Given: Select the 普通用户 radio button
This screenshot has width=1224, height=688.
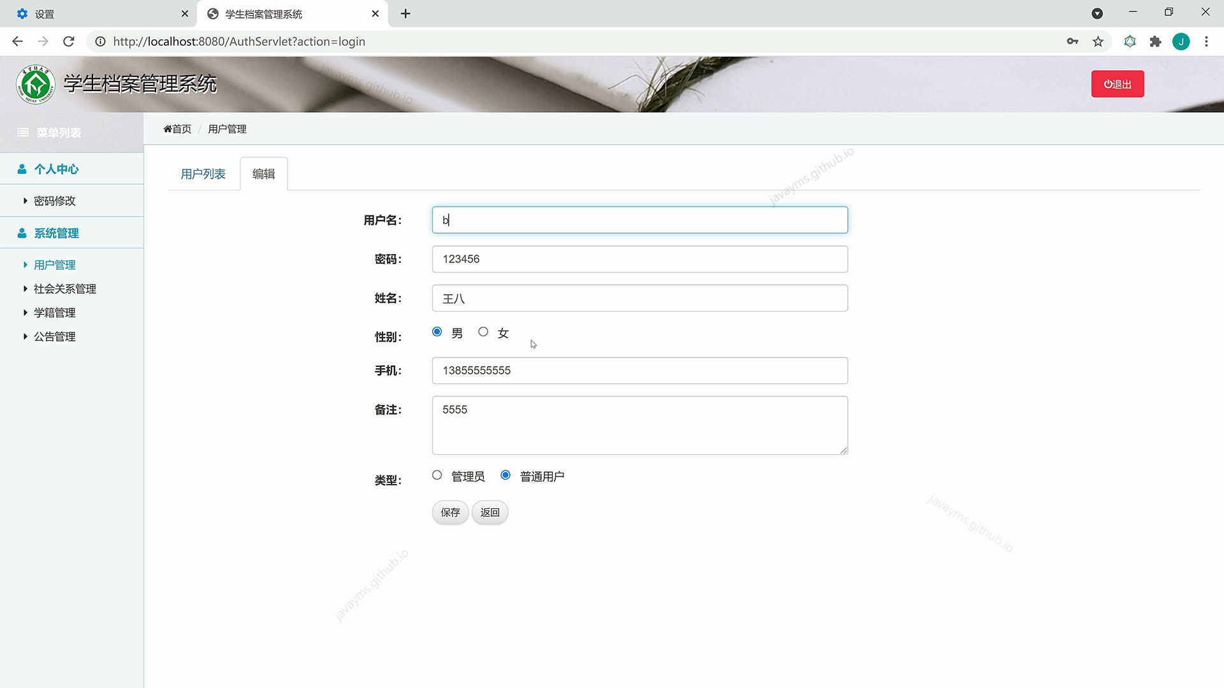Looking at the screenshot, I should pyautogui.click(x=506, y=475).
